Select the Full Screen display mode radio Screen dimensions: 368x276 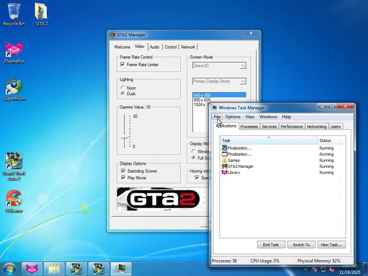pos(193,158)
